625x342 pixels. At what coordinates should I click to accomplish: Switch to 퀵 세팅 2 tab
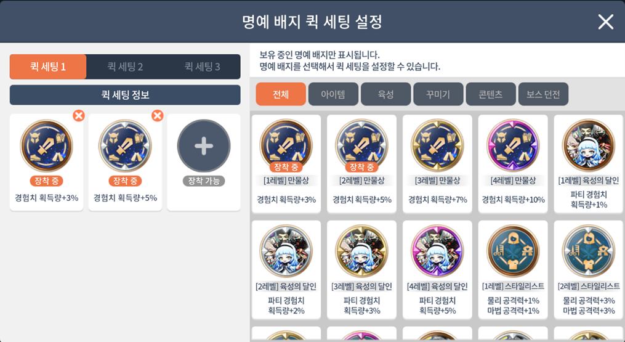[x=125, y=67]
